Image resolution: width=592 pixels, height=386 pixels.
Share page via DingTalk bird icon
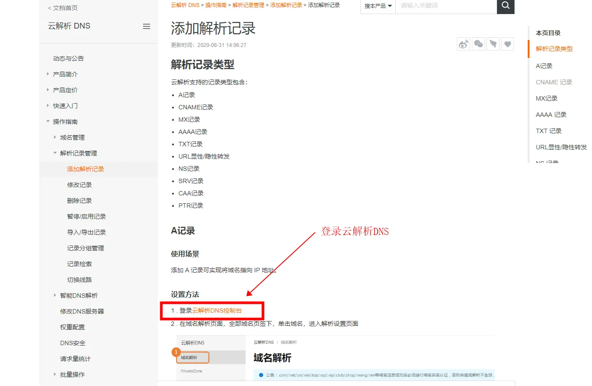point(493,44)
